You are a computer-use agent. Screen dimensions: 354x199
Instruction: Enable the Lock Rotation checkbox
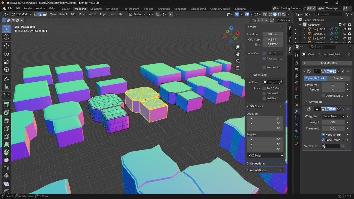(x=264, y=98)
